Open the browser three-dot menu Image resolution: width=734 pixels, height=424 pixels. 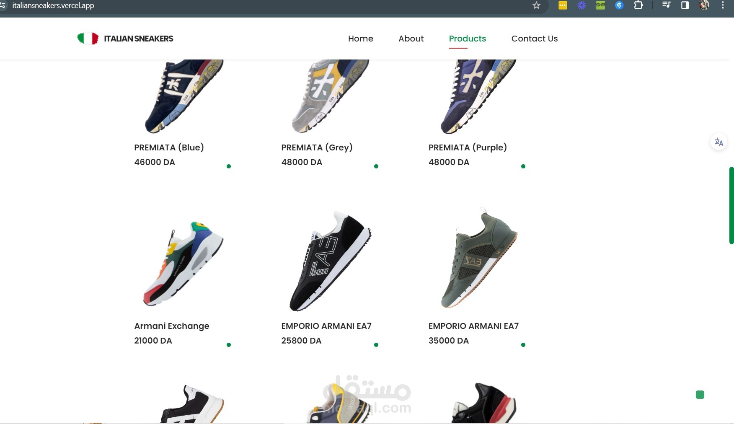click(723, 5)
